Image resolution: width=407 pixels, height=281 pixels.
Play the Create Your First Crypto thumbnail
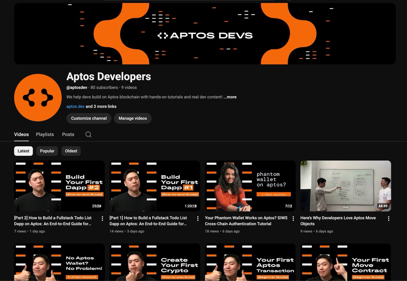point(155,262)
